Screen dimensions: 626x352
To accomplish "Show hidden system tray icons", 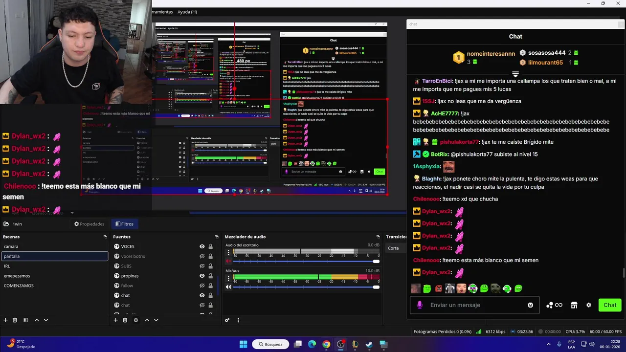I will tap(548, 344).
